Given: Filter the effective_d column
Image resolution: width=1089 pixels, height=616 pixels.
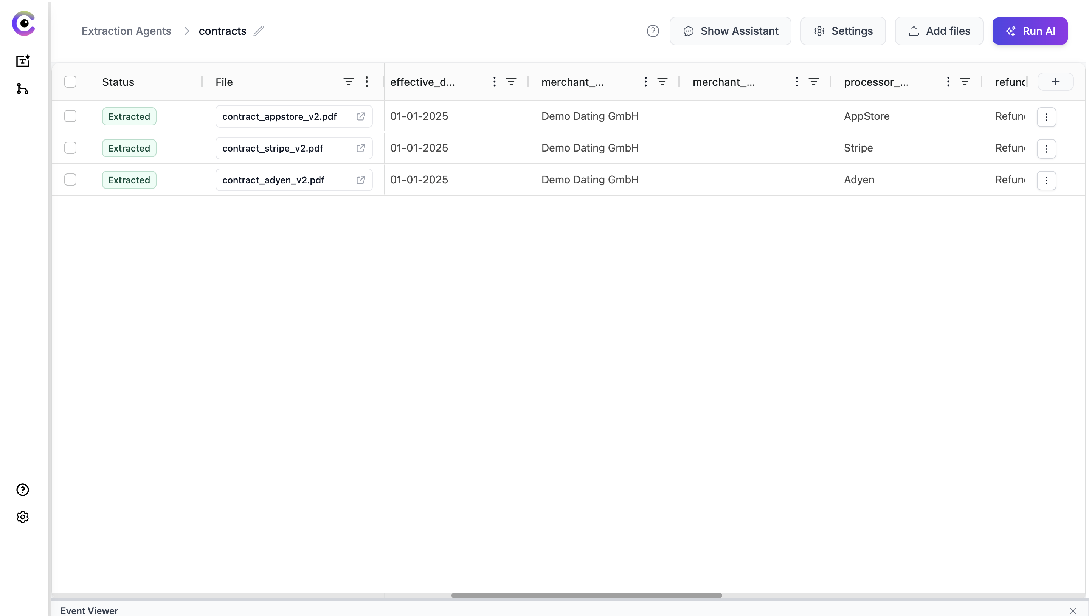Looking at the screenshot, I should pyautogui.click(x=511, y=82).
